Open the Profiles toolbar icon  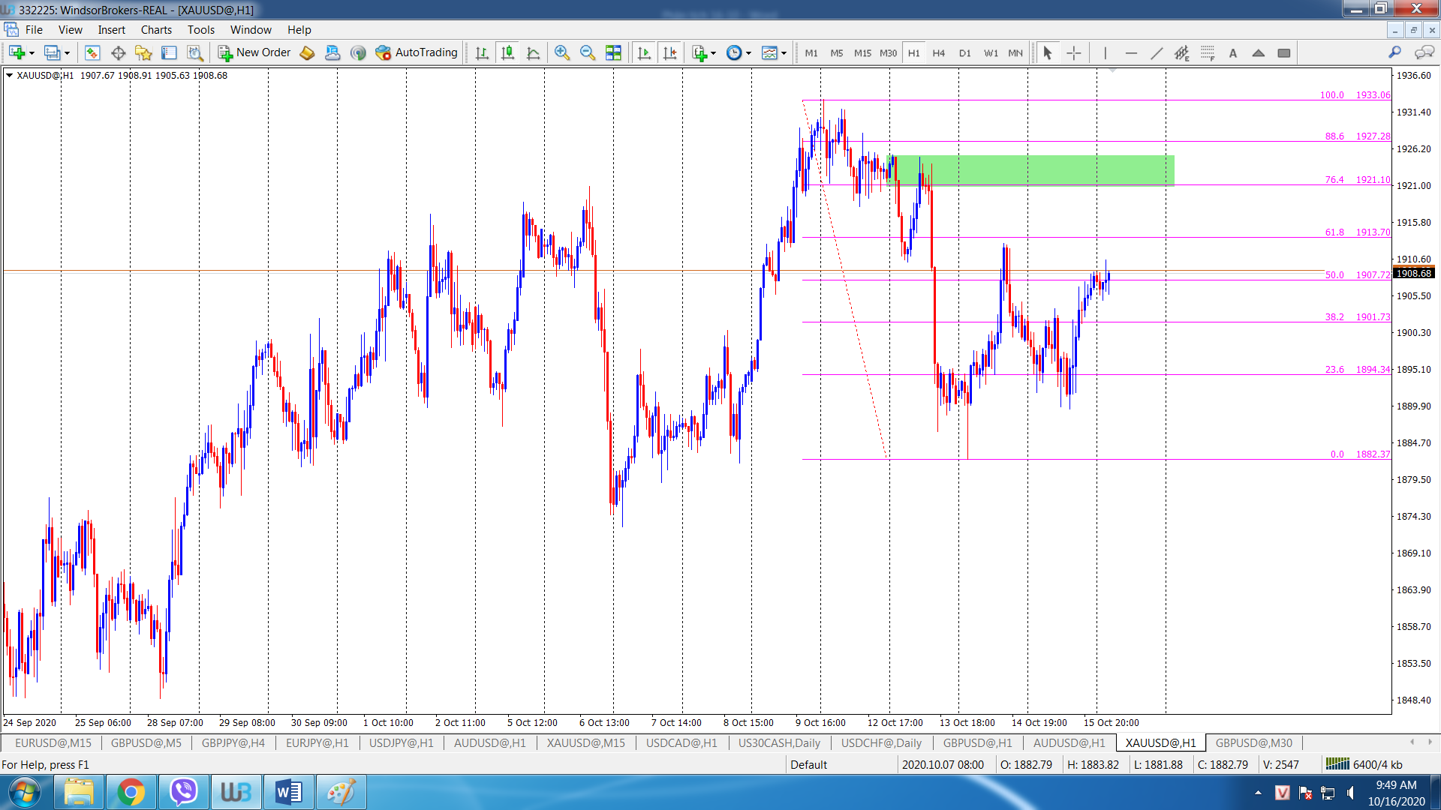click(x=52, y=52)
